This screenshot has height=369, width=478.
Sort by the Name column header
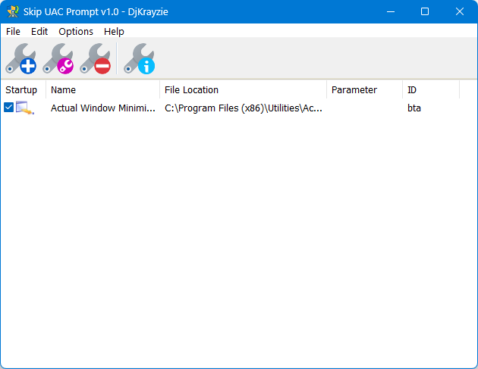click(102, 90)
